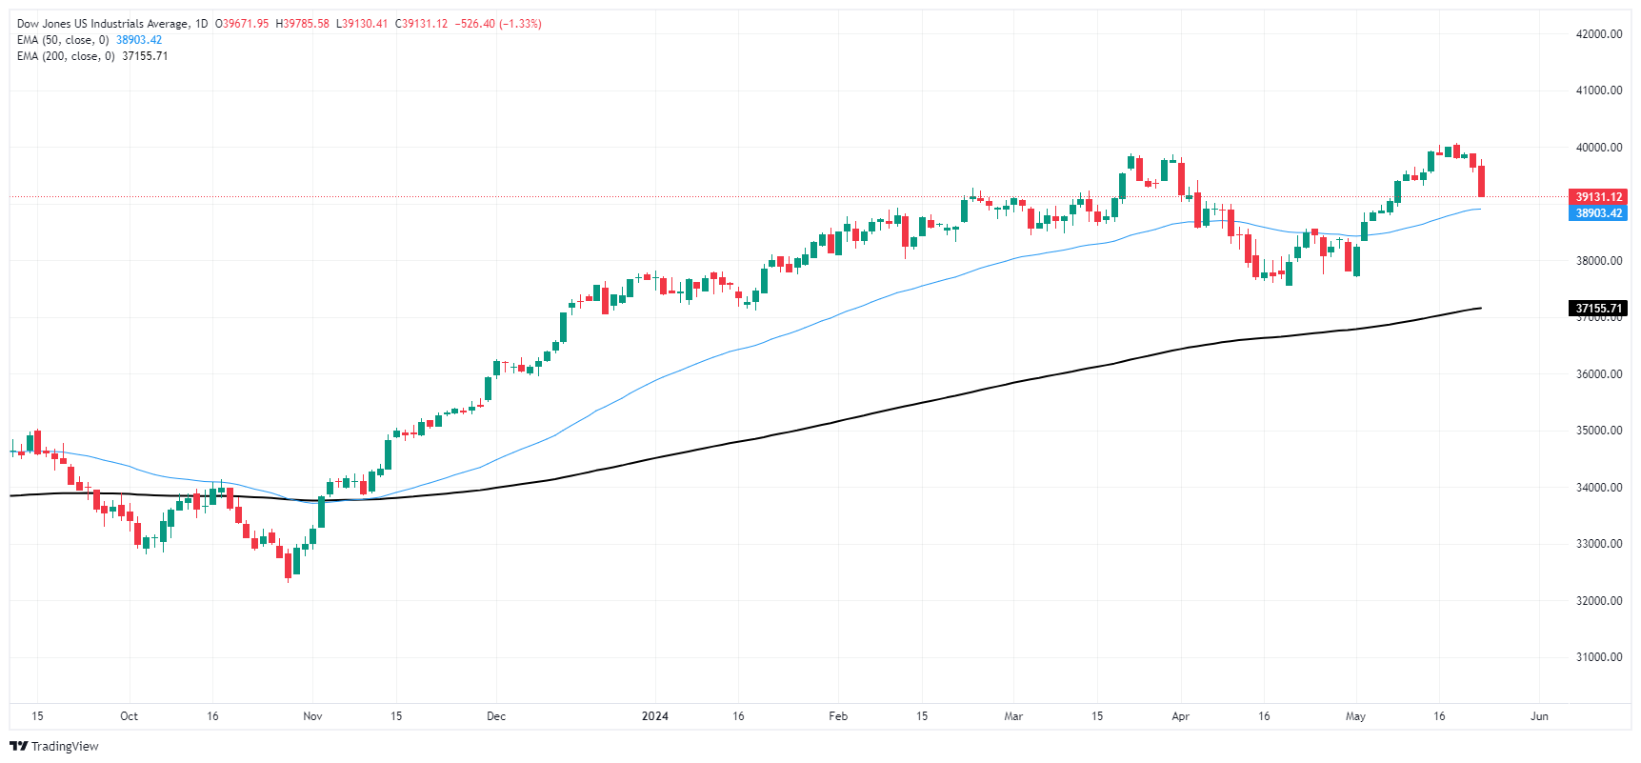Click the EMA 50 value 38903.42 in legend
Screen dimensions: 1641x763
tap(139, 40)
